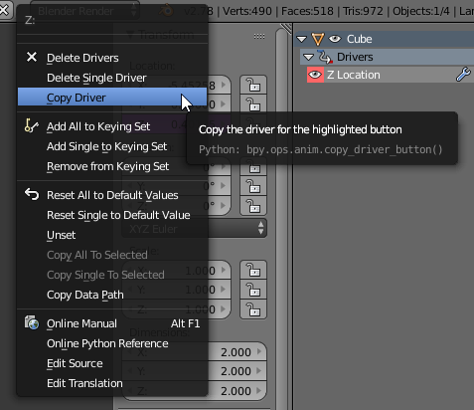Choose Delete Single Driver
This screenshot has width=474, height=410.
tap(112, 78)
